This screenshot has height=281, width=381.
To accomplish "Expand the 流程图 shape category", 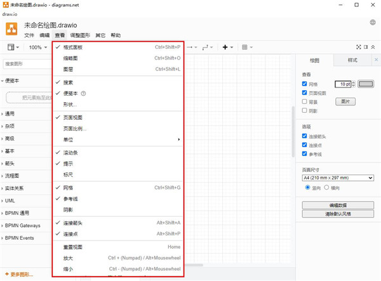I will [x=25, y=176].
